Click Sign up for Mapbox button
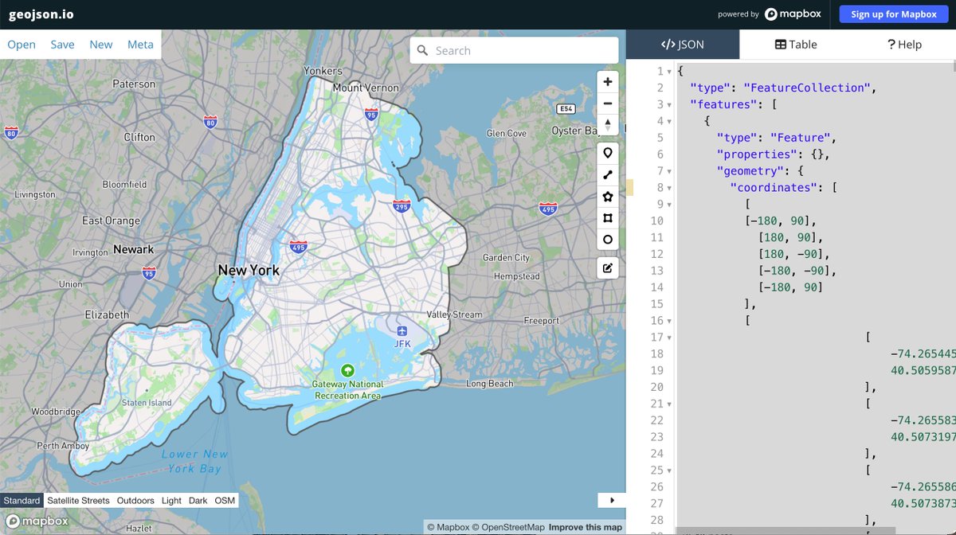Viewport: 956px width, 535px height. coord(894,14)
